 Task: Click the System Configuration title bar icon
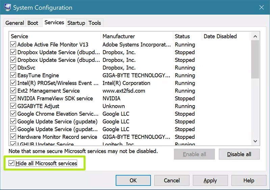pos(7,7)
